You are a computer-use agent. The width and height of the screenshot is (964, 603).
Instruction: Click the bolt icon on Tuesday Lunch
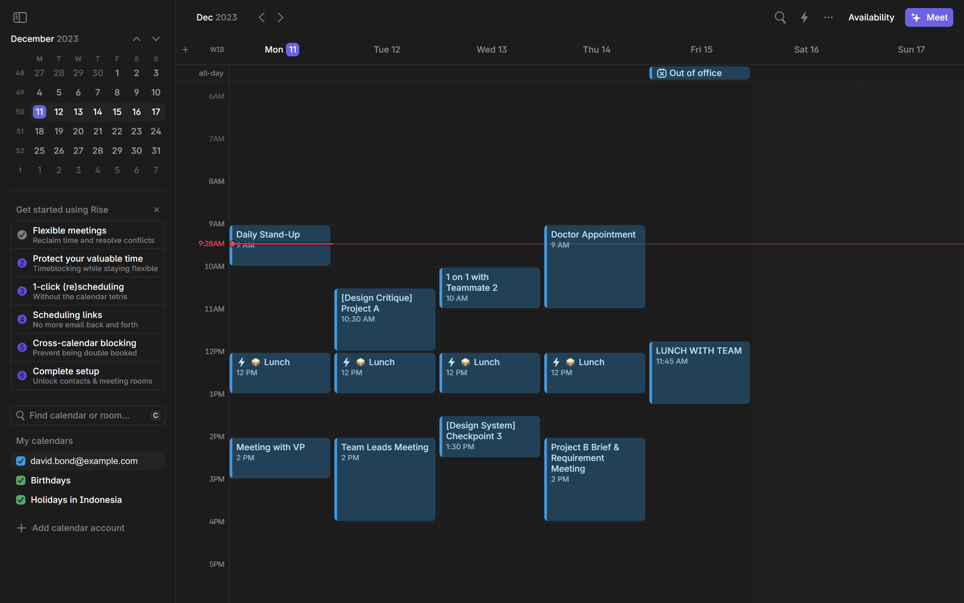coord(346,362)
